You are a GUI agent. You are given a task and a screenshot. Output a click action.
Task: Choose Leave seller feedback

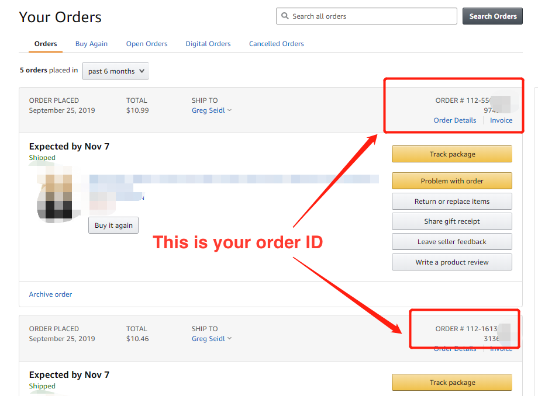point(452,242)
